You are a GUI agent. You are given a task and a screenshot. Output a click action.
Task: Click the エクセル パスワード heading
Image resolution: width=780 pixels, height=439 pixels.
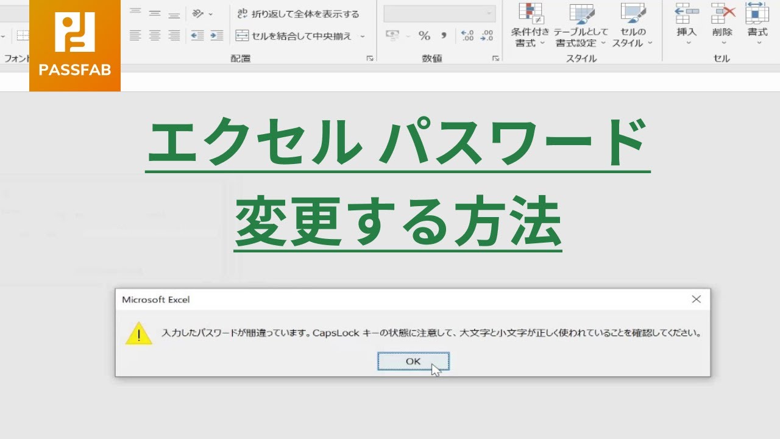tap(397, 144)
